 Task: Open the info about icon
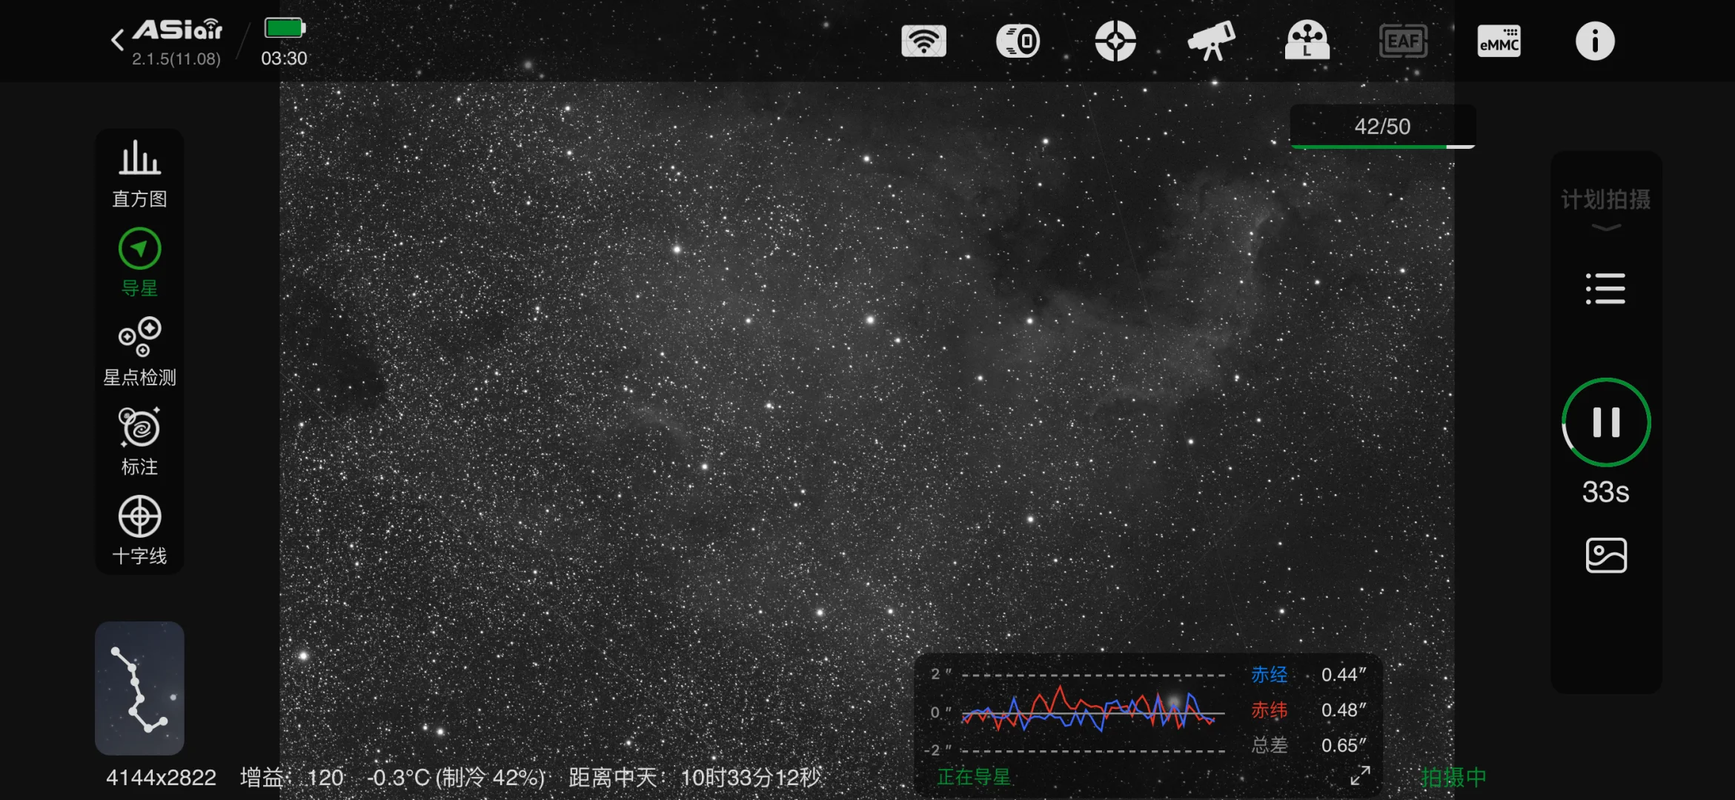coord(1595,41)
